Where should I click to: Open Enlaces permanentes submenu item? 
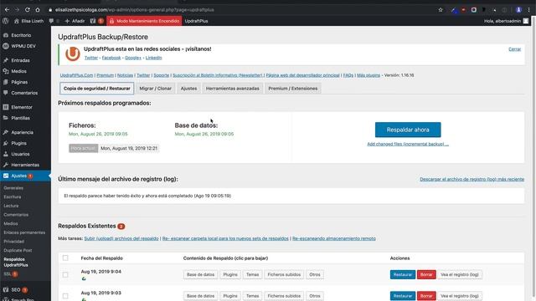[x=24, y=232]
